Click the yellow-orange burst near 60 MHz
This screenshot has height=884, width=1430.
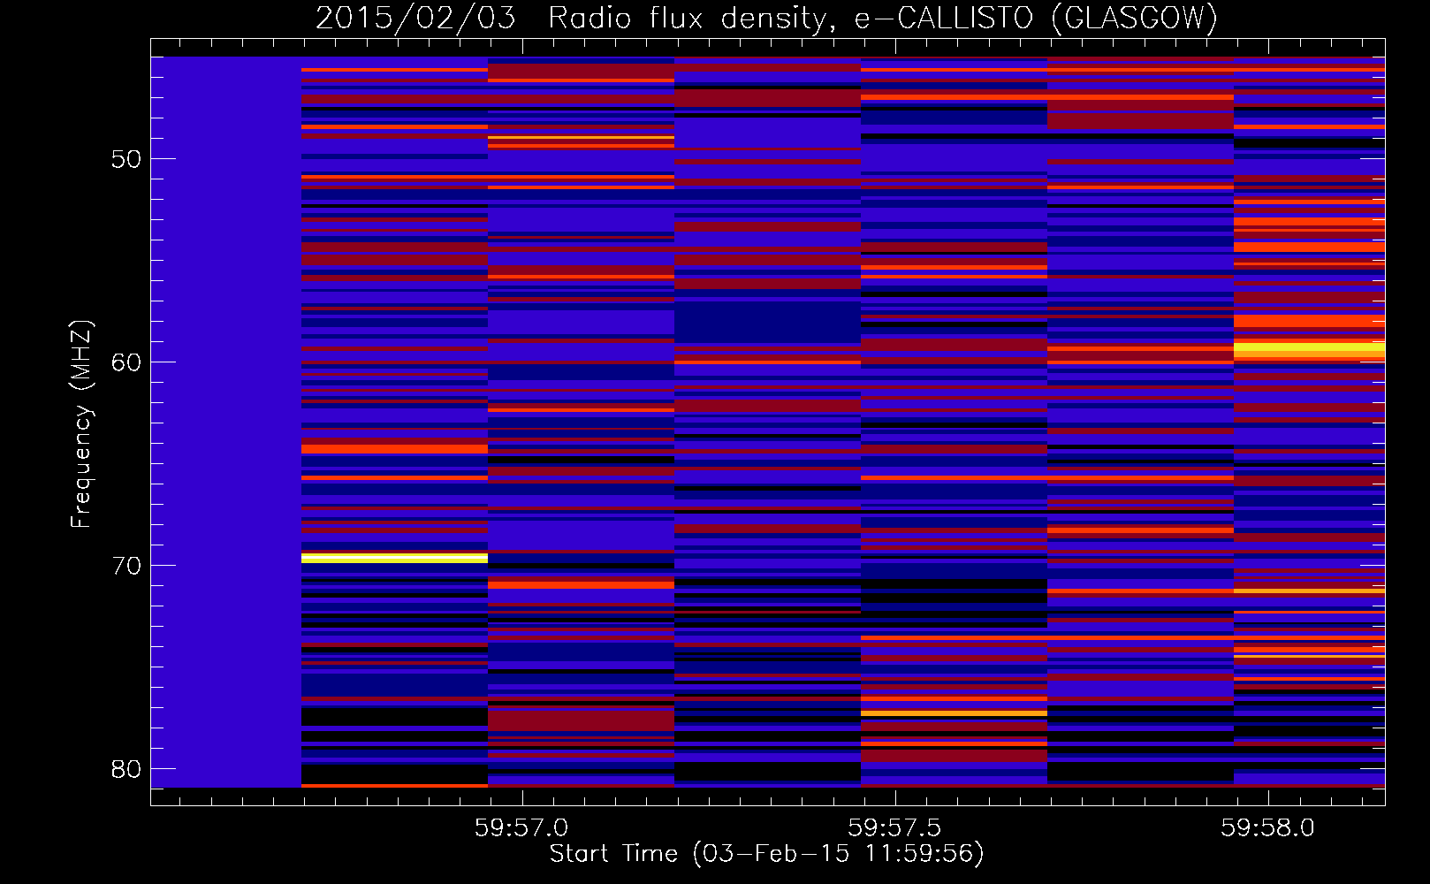point(1309,351)
